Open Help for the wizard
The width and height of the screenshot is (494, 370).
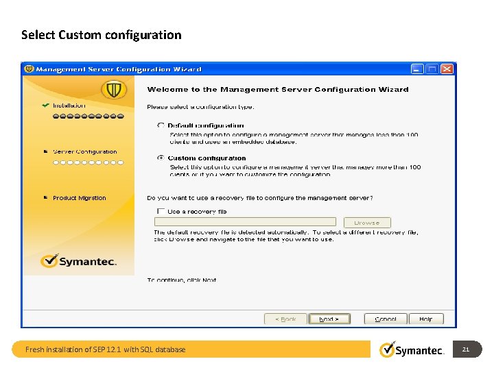tap(426, 319)
